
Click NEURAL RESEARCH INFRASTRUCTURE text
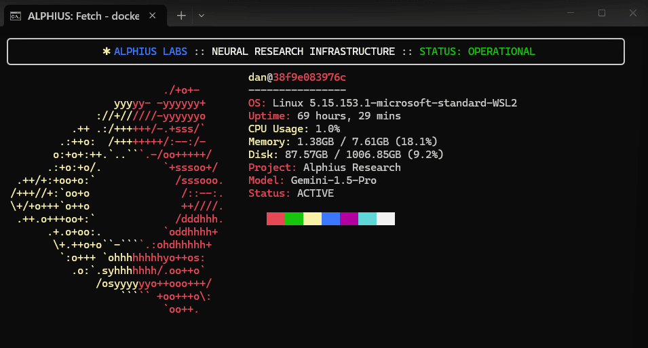303,52
